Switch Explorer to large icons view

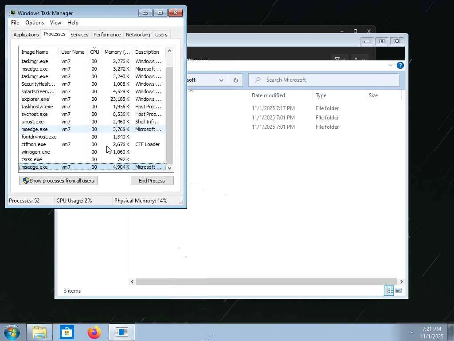click(399, 290)
